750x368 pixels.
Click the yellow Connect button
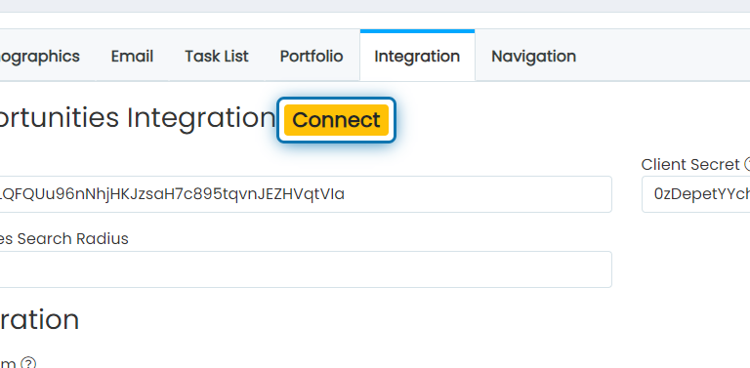(x=336, y=120)
